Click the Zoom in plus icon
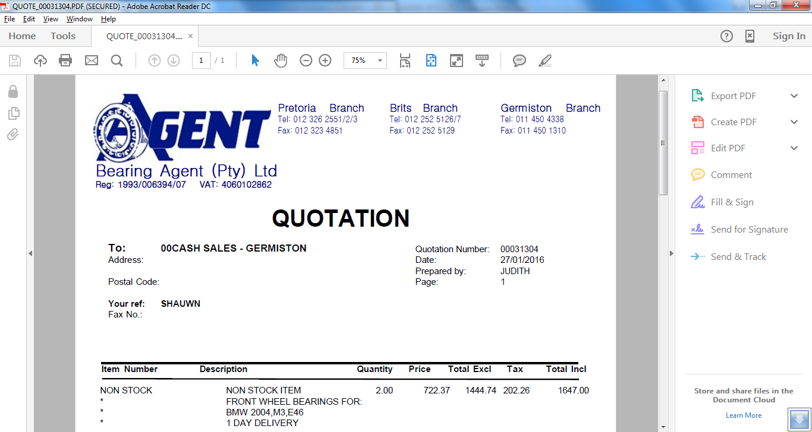Viewport: 812px width, 432px height. coord(325,61)
